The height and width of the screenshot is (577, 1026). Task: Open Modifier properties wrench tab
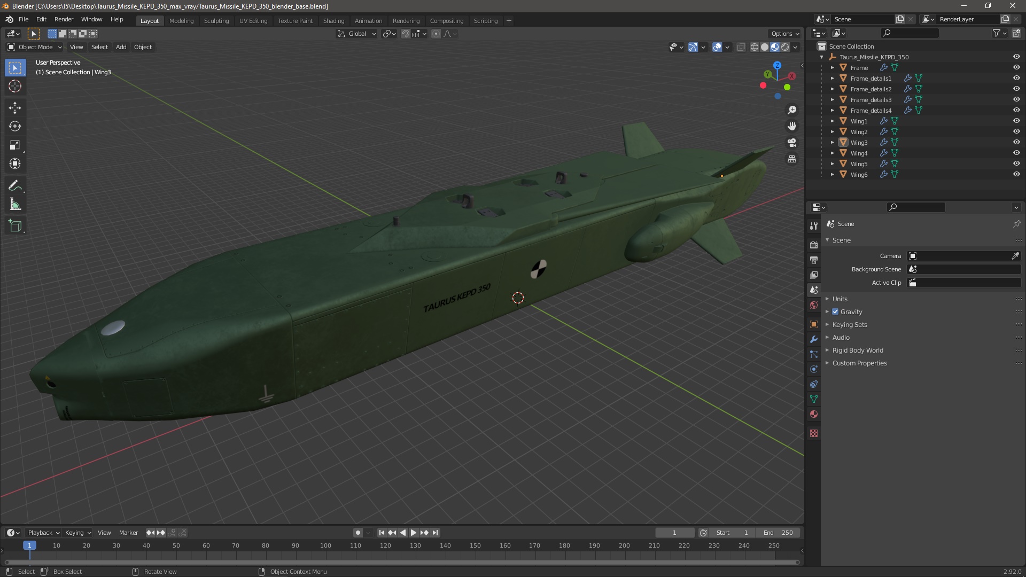pos(814,339)
